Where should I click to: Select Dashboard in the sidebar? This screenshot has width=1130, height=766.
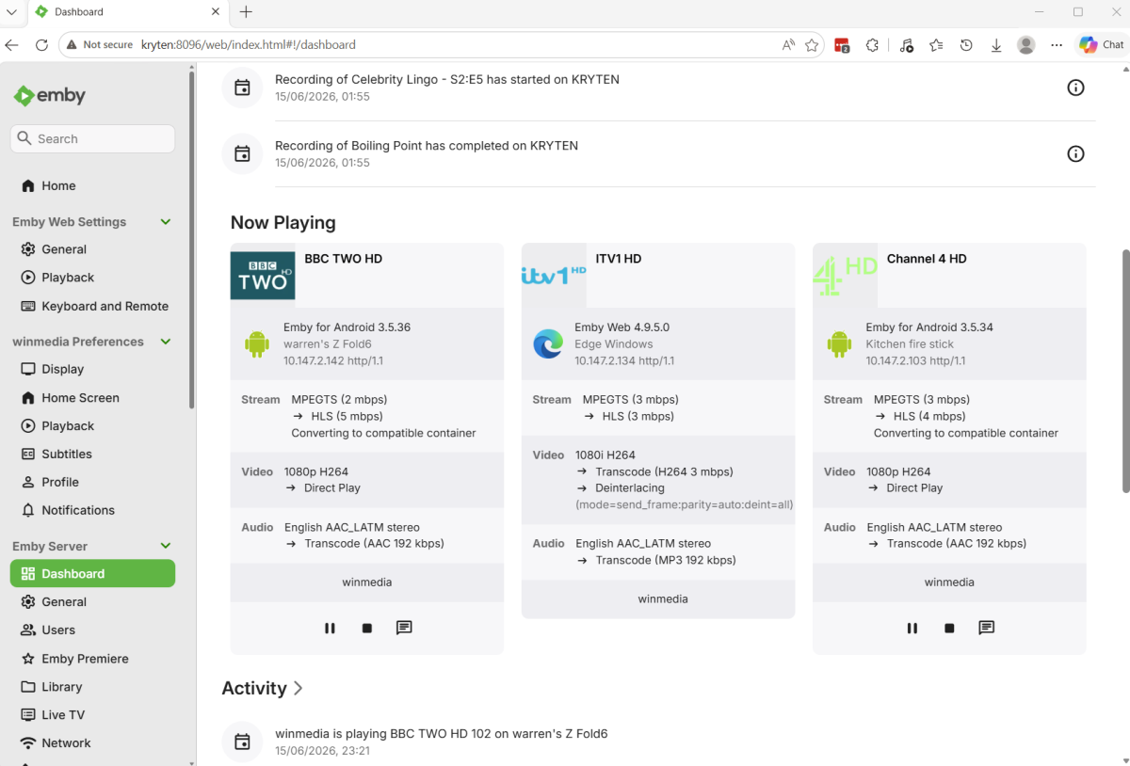click(x=92, y=573)
